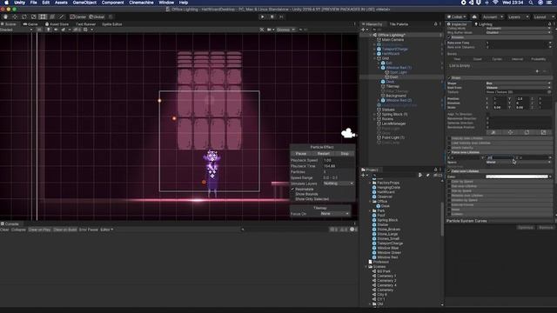Collapse the Office Lighting scene root
557x313 pixels.
[371, 35]
